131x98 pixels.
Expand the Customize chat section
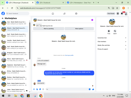[112, 38]
